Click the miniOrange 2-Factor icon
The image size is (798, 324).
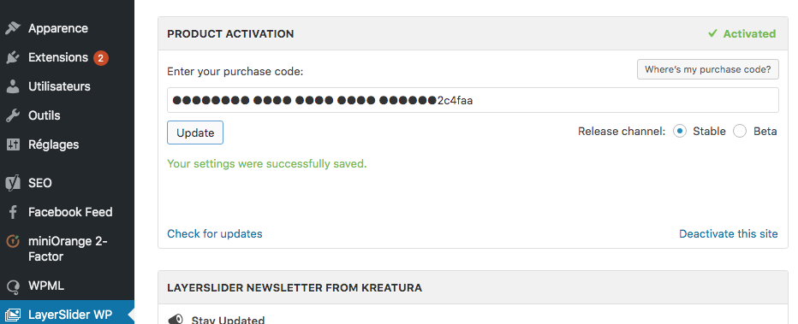[13, 241]
